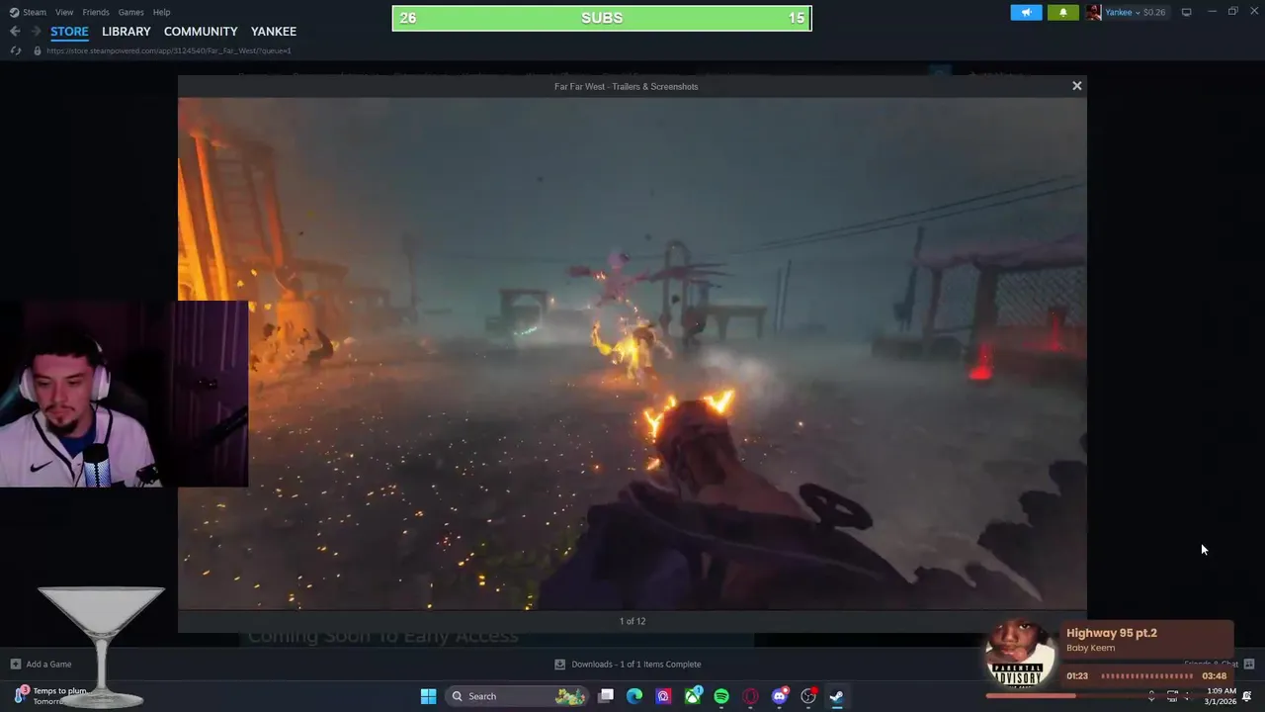Screen dimensions: 1265x712
Task: Show hidden system tray icons chevron
Action: (x=1151, y=696)
